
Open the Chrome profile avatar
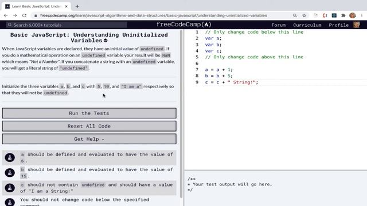pyautogui.click(x=353, y=15)
